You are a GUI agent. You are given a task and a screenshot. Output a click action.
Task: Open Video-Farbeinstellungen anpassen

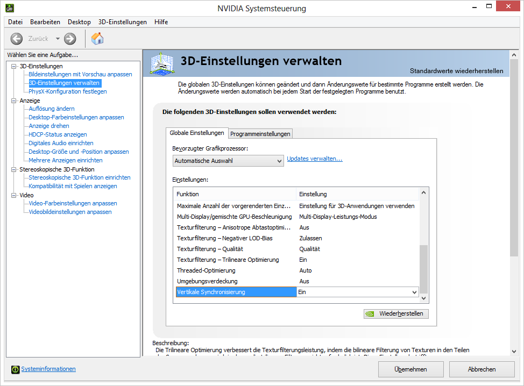tap(73, 203)
